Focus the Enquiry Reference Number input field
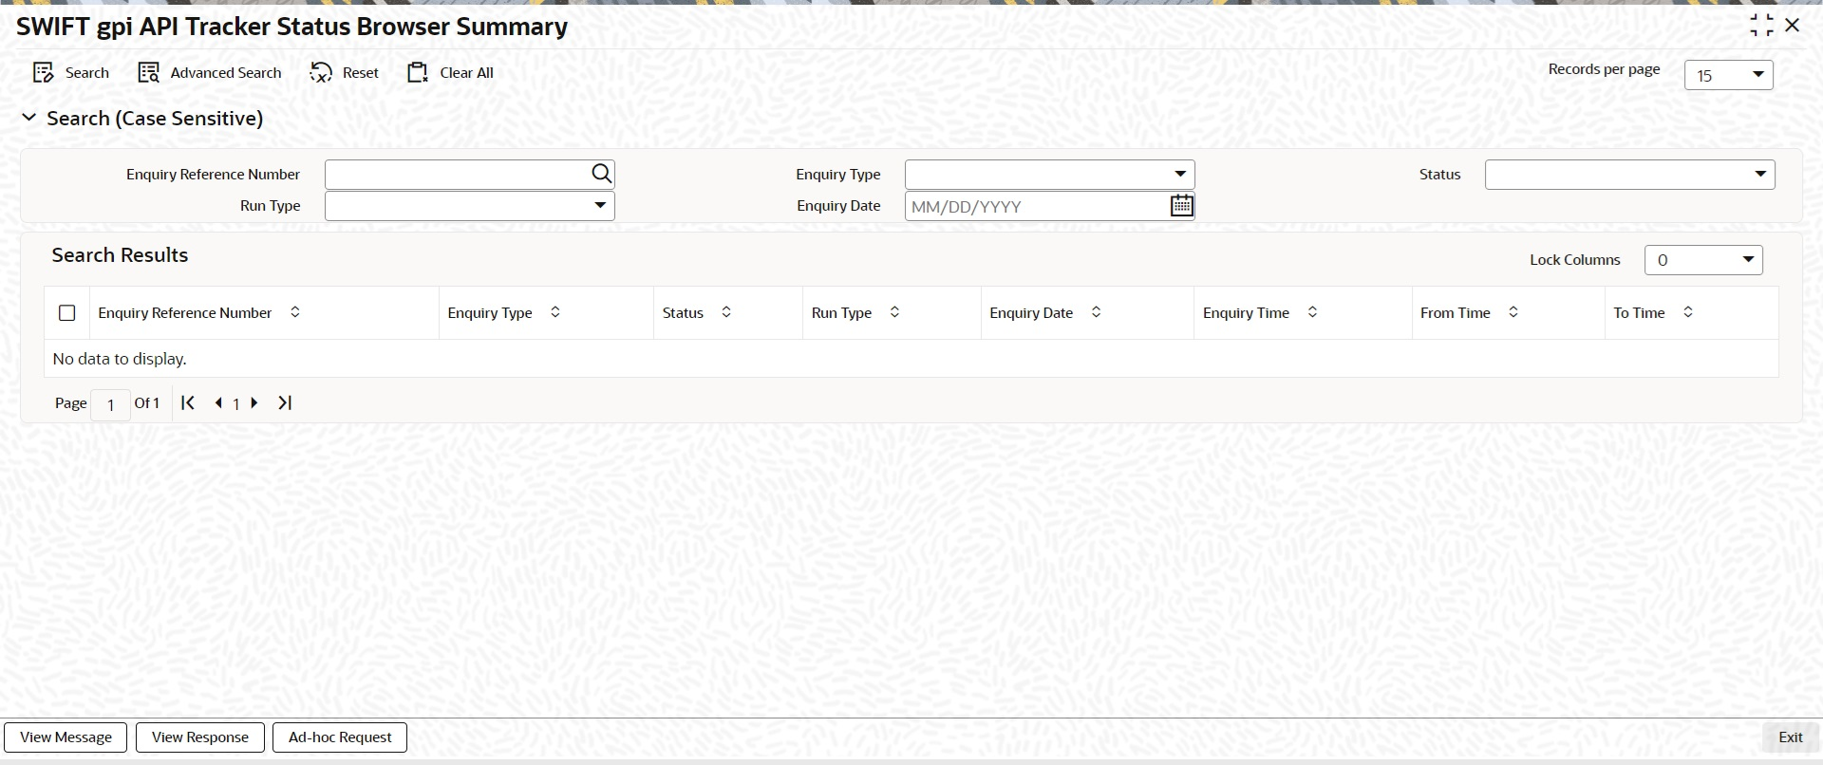 pyautogui.click(x=458, y=174)
